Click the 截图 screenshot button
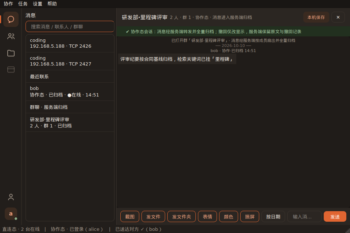 [x=130, y=217]
